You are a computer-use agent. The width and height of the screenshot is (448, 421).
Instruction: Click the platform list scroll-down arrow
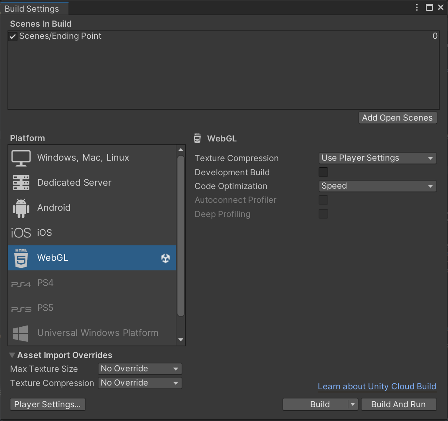180,340
